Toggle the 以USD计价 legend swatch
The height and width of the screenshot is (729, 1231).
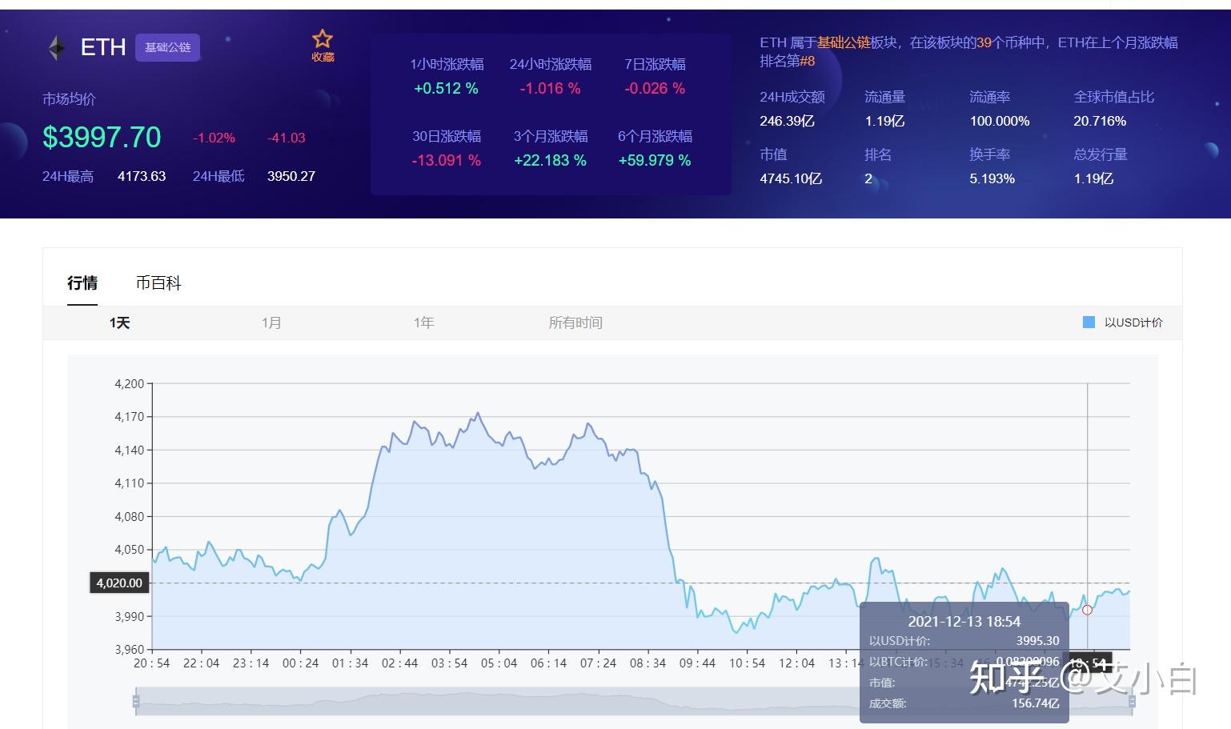[1089, 322]
